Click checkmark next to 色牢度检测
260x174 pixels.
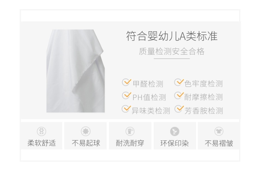click(179, 82)
